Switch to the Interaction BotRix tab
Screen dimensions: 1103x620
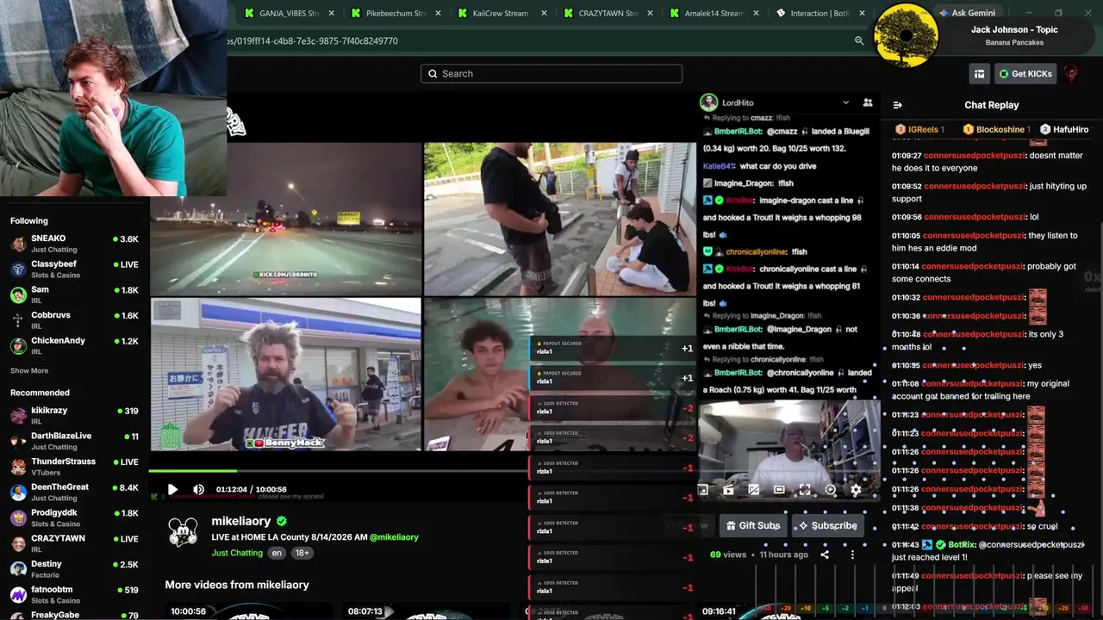click(819, 14)
